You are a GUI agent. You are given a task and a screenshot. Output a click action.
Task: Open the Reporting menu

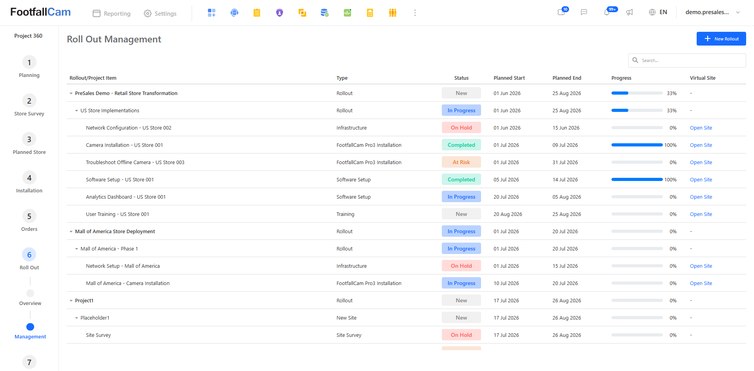(x=112, y=13)
